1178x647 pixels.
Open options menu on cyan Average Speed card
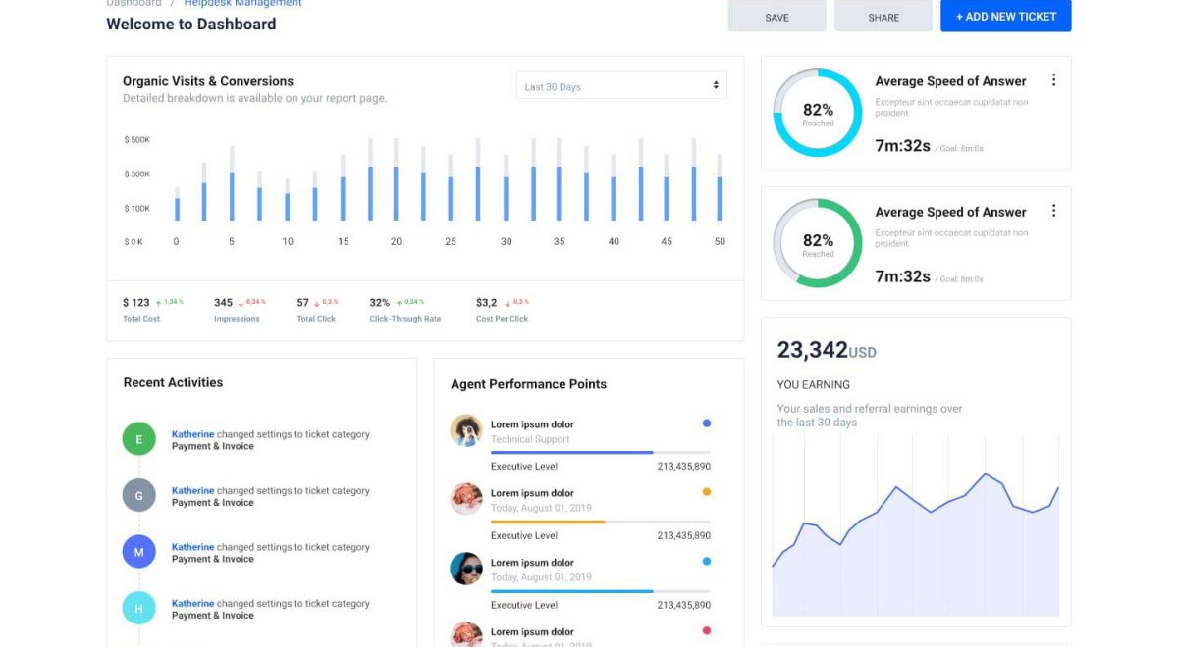(x=1053, y=80)
